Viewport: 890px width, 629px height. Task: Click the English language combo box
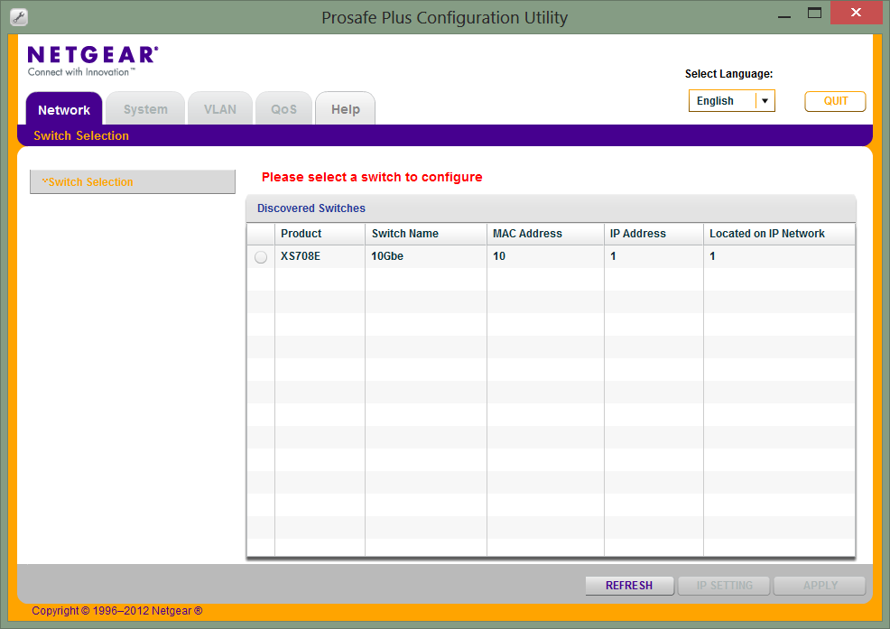click(732, 101)
